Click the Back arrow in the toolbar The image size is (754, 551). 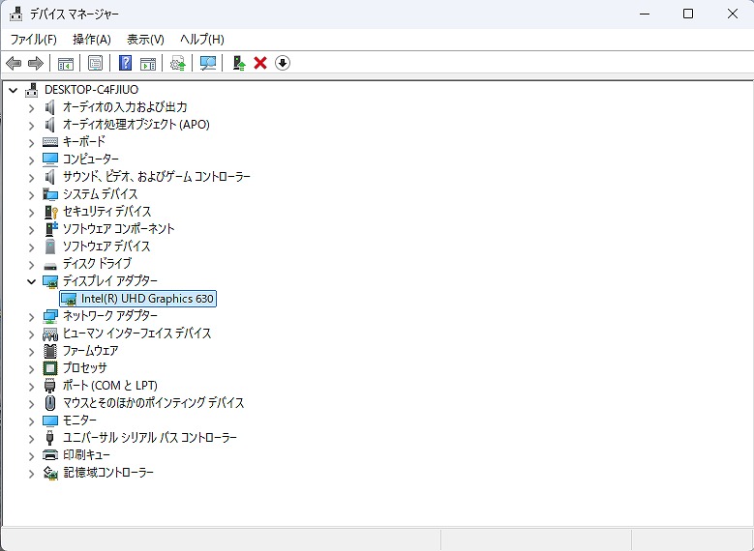14,63
